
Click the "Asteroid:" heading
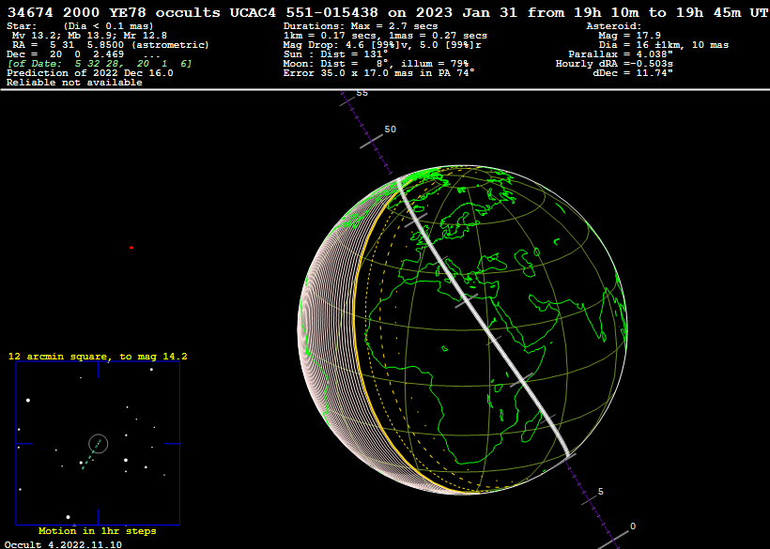(614, 26)
